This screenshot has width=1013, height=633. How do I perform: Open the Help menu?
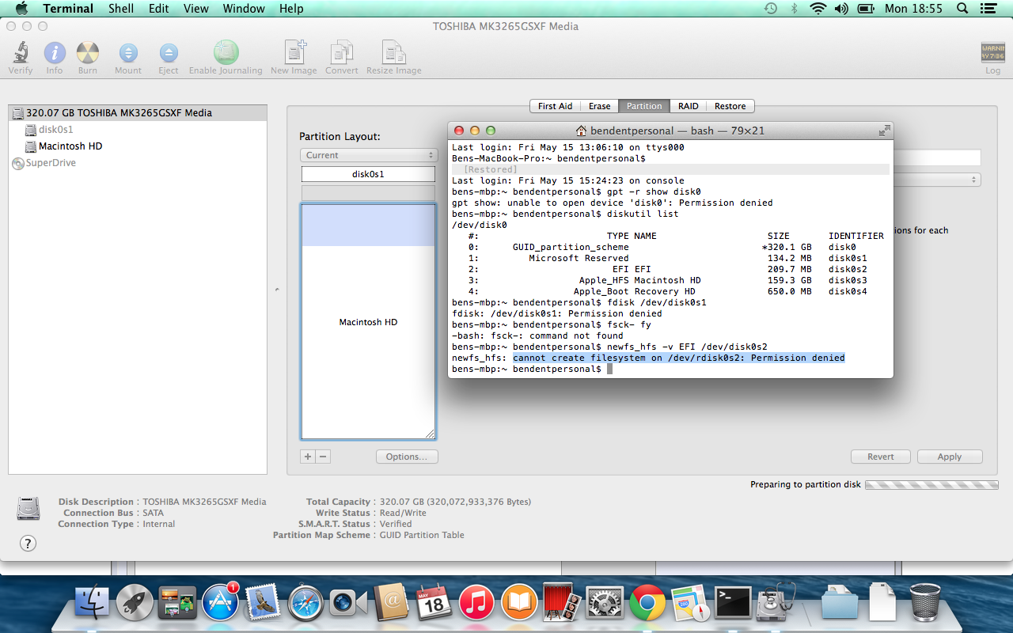[291, 9]
